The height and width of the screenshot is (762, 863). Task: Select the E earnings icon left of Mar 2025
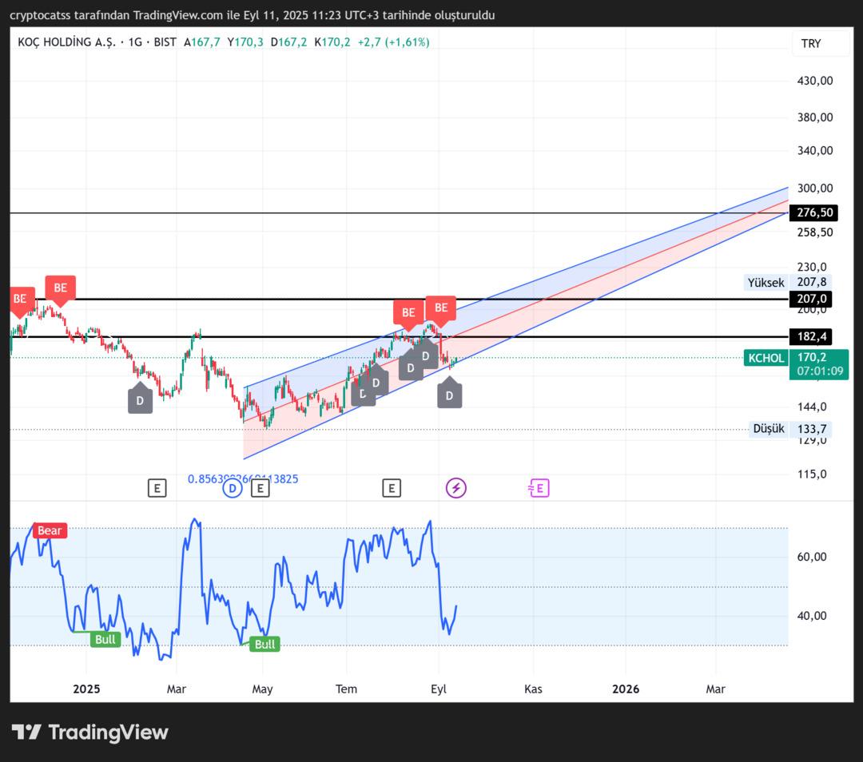coord(157,488)
